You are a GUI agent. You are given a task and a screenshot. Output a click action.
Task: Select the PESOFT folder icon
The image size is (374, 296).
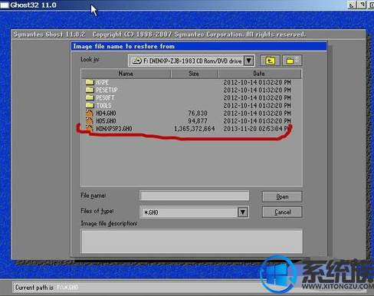[90, 97]
